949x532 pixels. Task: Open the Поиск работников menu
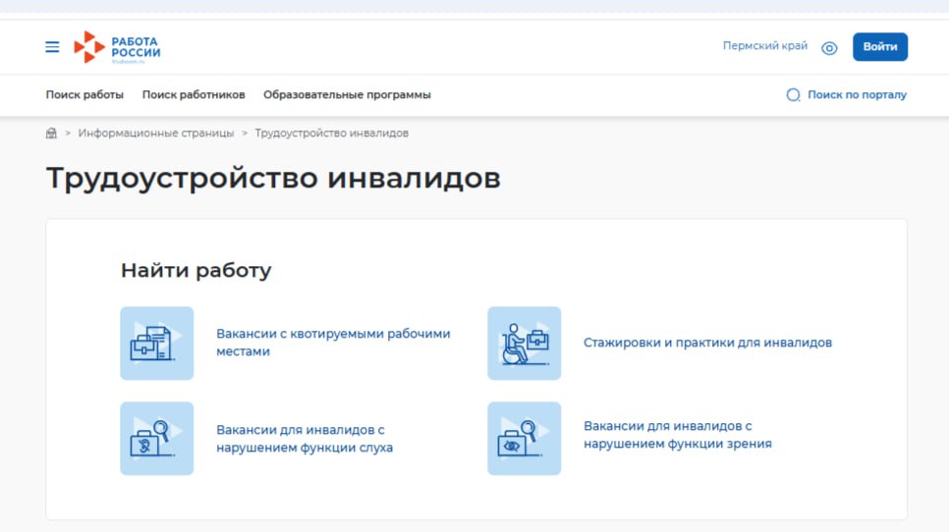point(194,95)
